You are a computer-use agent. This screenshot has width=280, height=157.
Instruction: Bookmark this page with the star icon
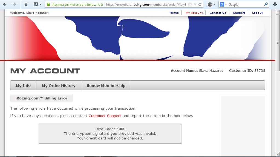click(190, 5)
